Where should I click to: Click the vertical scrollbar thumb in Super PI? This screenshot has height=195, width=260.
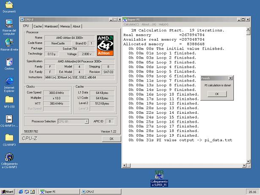click(248, 33)
